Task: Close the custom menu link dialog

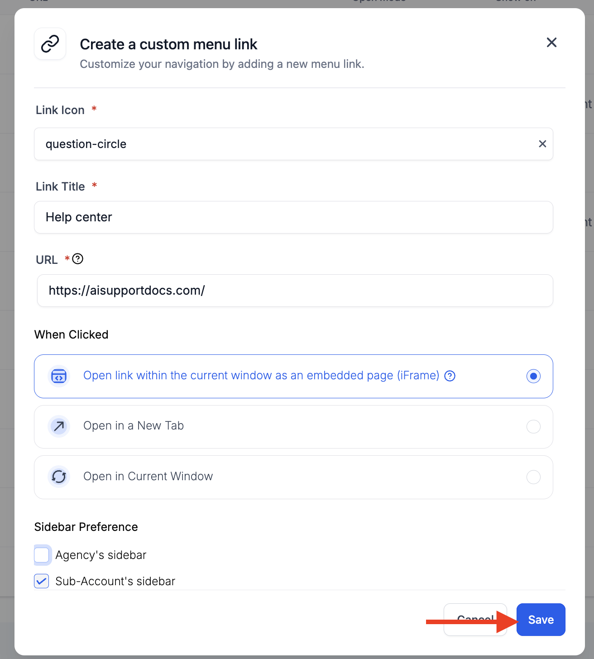Action: pos(551,43)
